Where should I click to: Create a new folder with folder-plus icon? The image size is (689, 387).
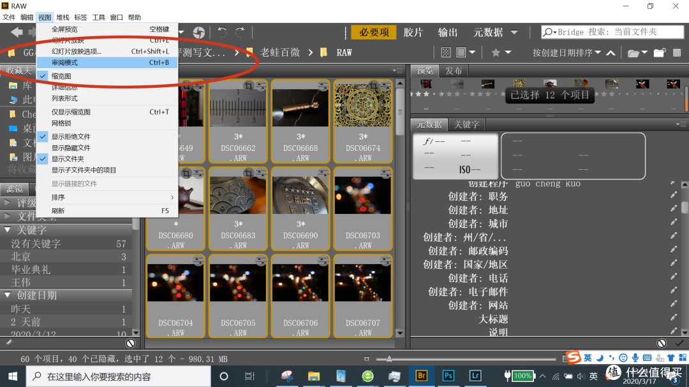tap(660, 53)
